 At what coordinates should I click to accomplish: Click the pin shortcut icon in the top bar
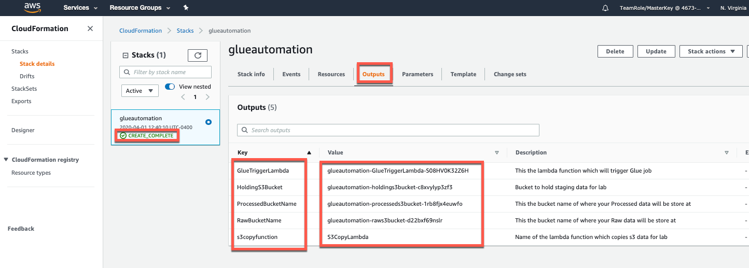point(186,8)
